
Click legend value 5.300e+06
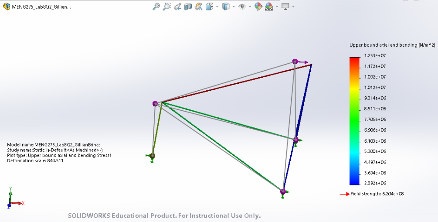coord(375,151)
